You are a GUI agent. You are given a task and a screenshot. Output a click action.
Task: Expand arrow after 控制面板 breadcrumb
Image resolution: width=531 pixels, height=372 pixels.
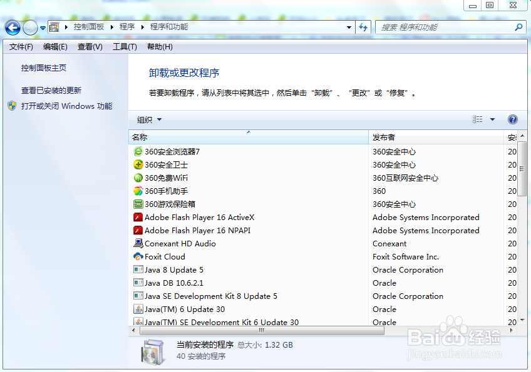[111, 27]
